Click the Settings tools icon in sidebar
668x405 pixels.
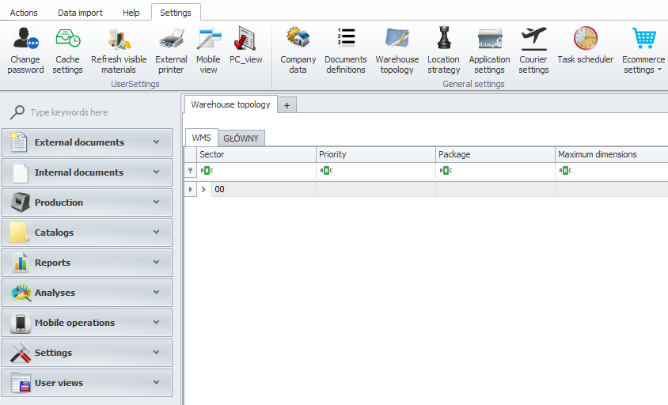[21, 353]
